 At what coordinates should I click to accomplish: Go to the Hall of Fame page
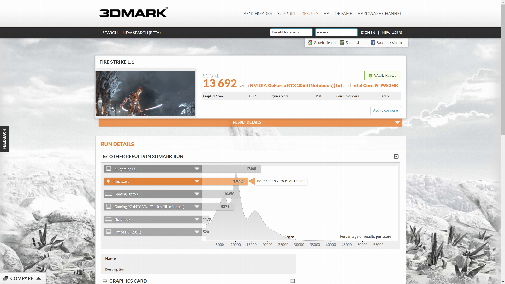pyautogui.click(x=337, y=14)
